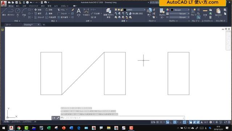Click the Group (グループ) icon

(x=193, y=12)
